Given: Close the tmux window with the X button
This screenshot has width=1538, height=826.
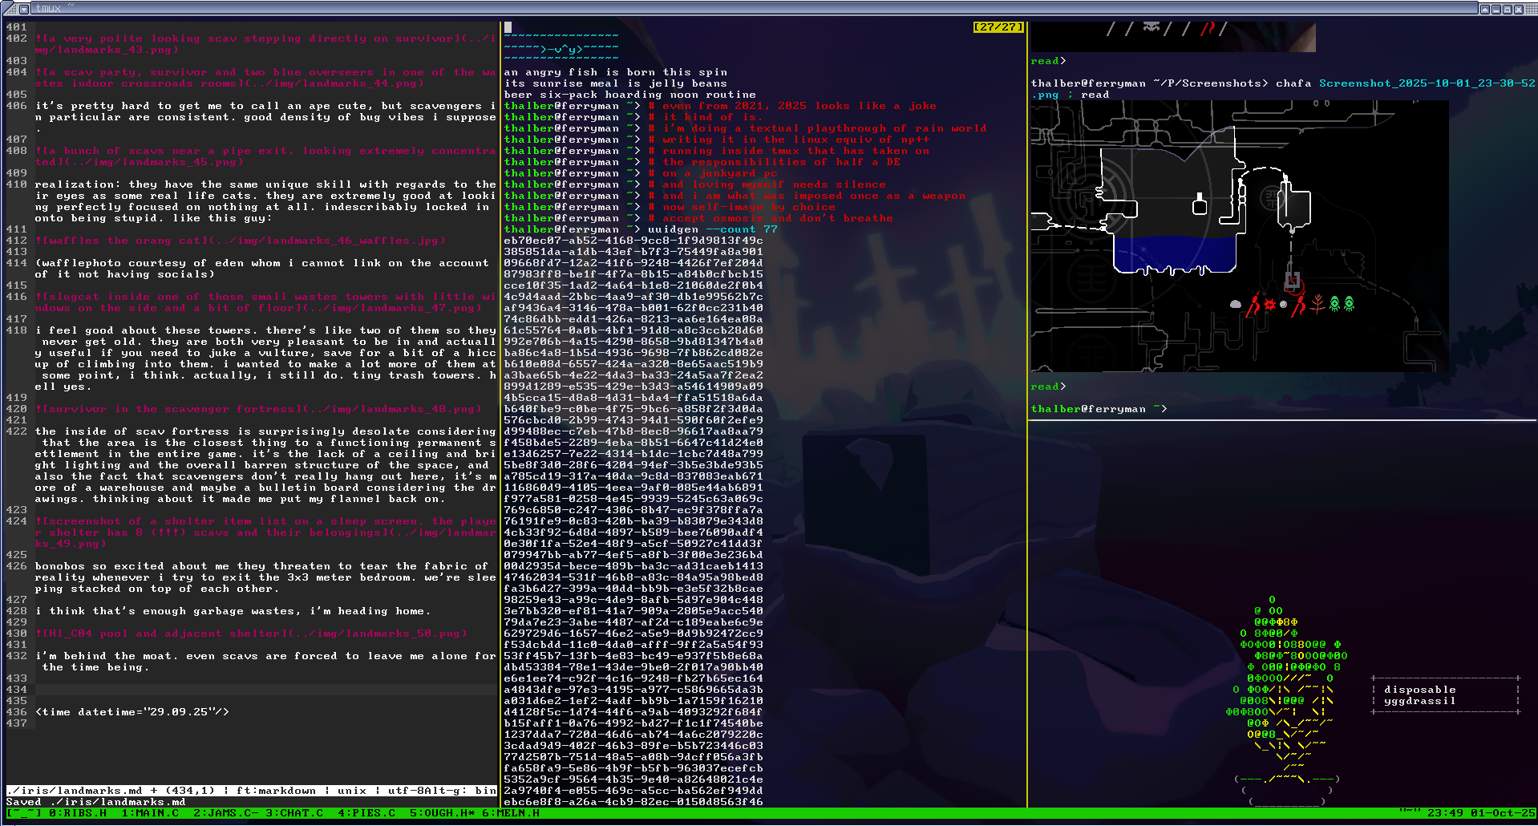Looking at the screenshot, I should click(1518, 9).
